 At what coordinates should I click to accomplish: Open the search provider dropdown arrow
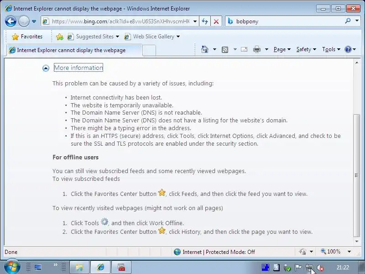(357, 21)
